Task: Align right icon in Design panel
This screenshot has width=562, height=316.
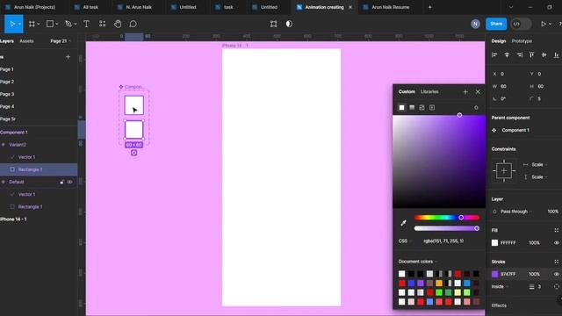Action: pyautogui.click(x=519, y=54)
